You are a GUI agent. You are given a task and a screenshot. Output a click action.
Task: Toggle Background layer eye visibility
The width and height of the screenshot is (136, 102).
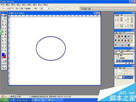tap(115, 77)
